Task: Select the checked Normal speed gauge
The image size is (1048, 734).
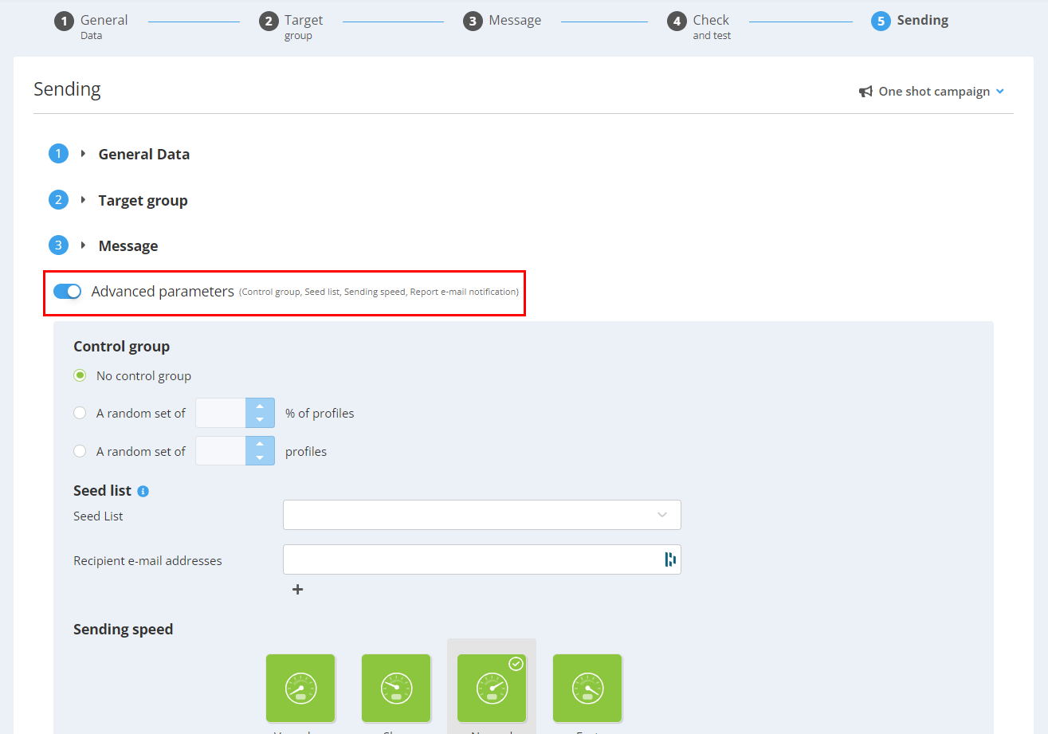Action: pos(492,688)
